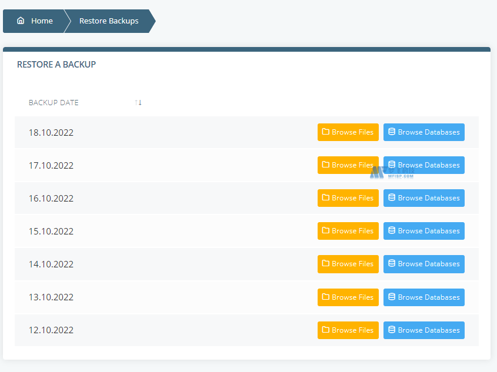The image size is (497, 372).
Task: Browse databases for the 14.10.2022 backup
Action: (x=423, y=264)
